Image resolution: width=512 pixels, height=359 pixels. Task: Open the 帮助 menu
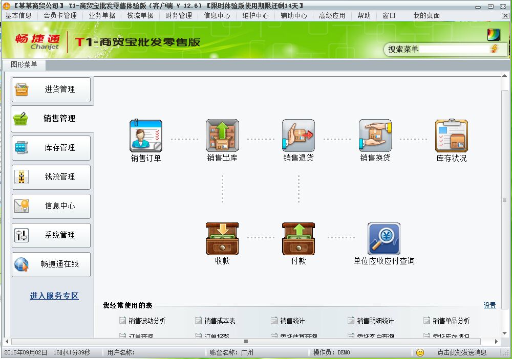click(x=364, y=15)
